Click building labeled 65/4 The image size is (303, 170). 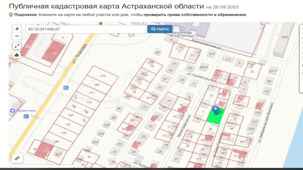coord(204,67)
